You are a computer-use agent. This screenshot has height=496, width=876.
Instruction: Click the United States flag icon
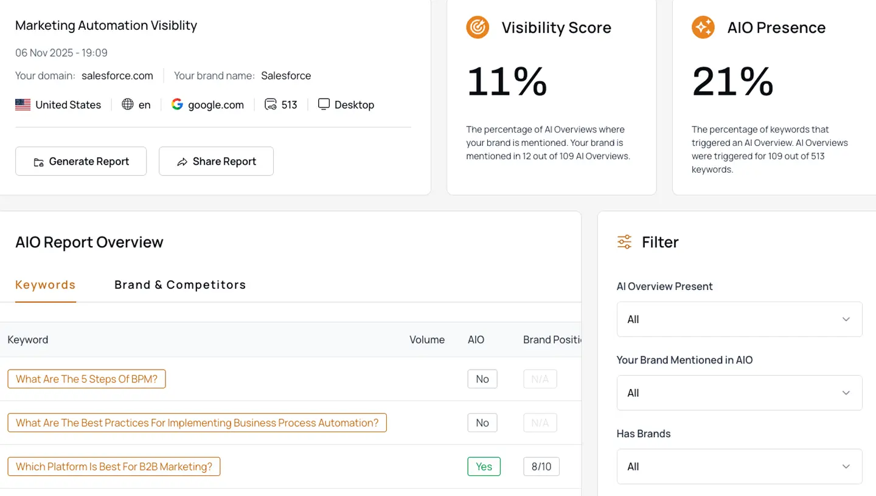pyautogui.click(x=23, y=105)
